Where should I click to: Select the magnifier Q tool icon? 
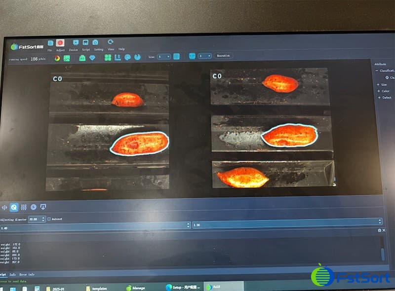click(x=14, y=207)
